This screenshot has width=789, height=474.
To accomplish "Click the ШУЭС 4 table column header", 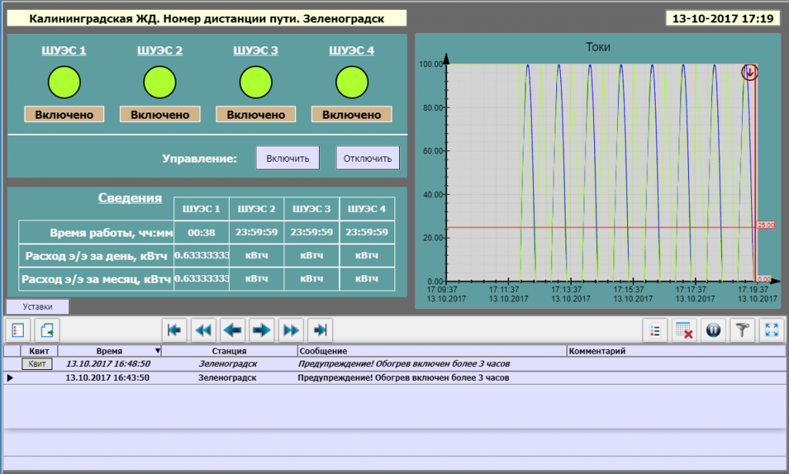I will pos(367,209).
